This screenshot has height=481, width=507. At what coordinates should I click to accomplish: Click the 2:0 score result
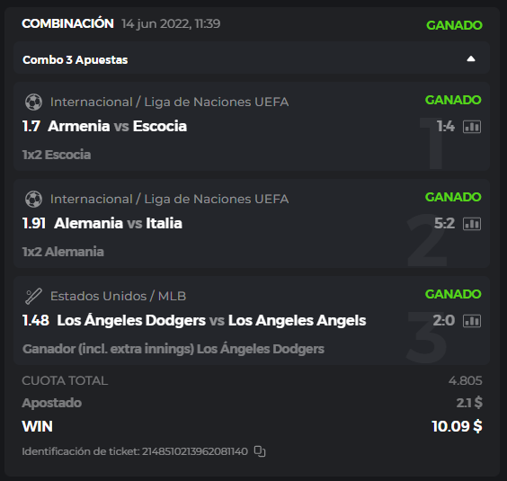[x=444, y=320]
